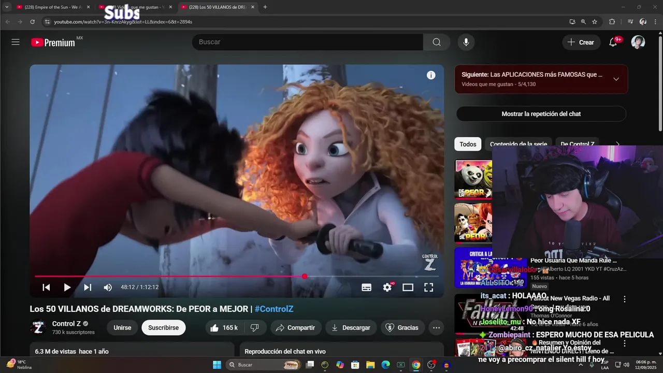Open Control Z channel name link
Screen dimensions: 663x373
pos(66,324)
